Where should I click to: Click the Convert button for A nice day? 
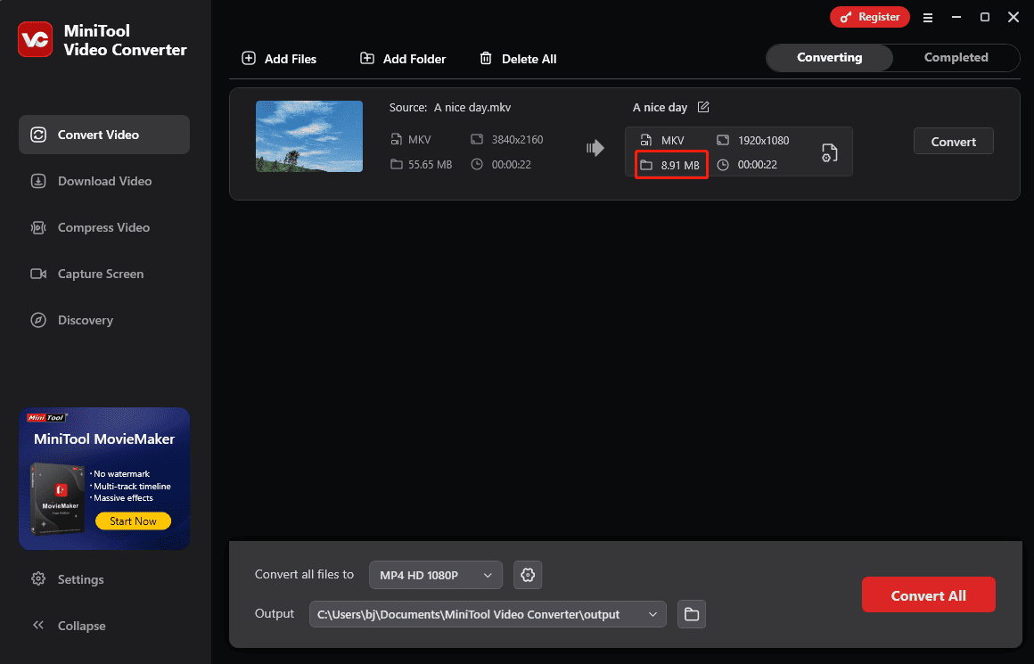click(953, 141)
